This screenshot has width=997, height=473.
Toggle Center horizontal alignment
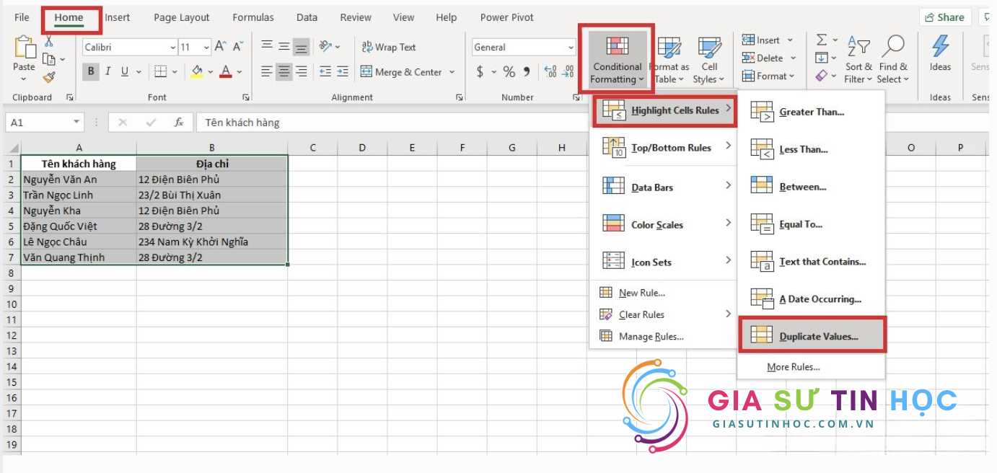point(284,71)
